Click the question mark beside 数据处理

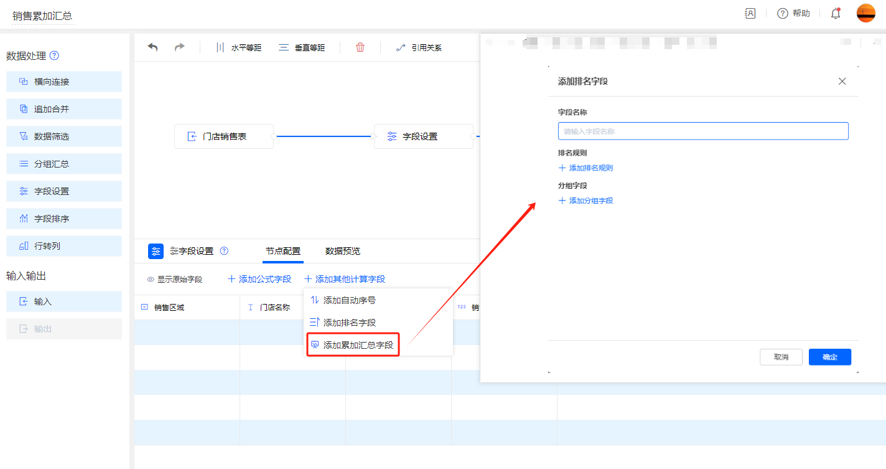point(54,55)
